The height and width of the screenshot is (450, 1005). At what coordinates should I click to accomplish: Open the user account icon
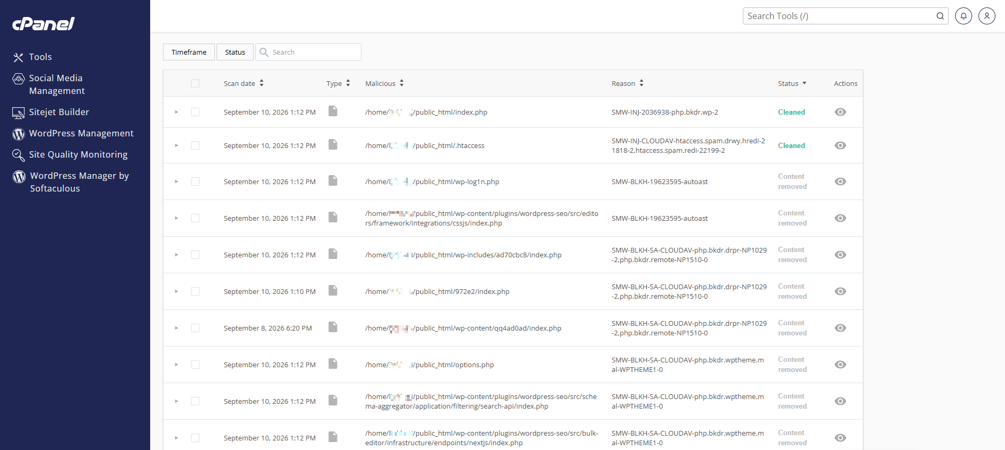[x=987, y=16]
